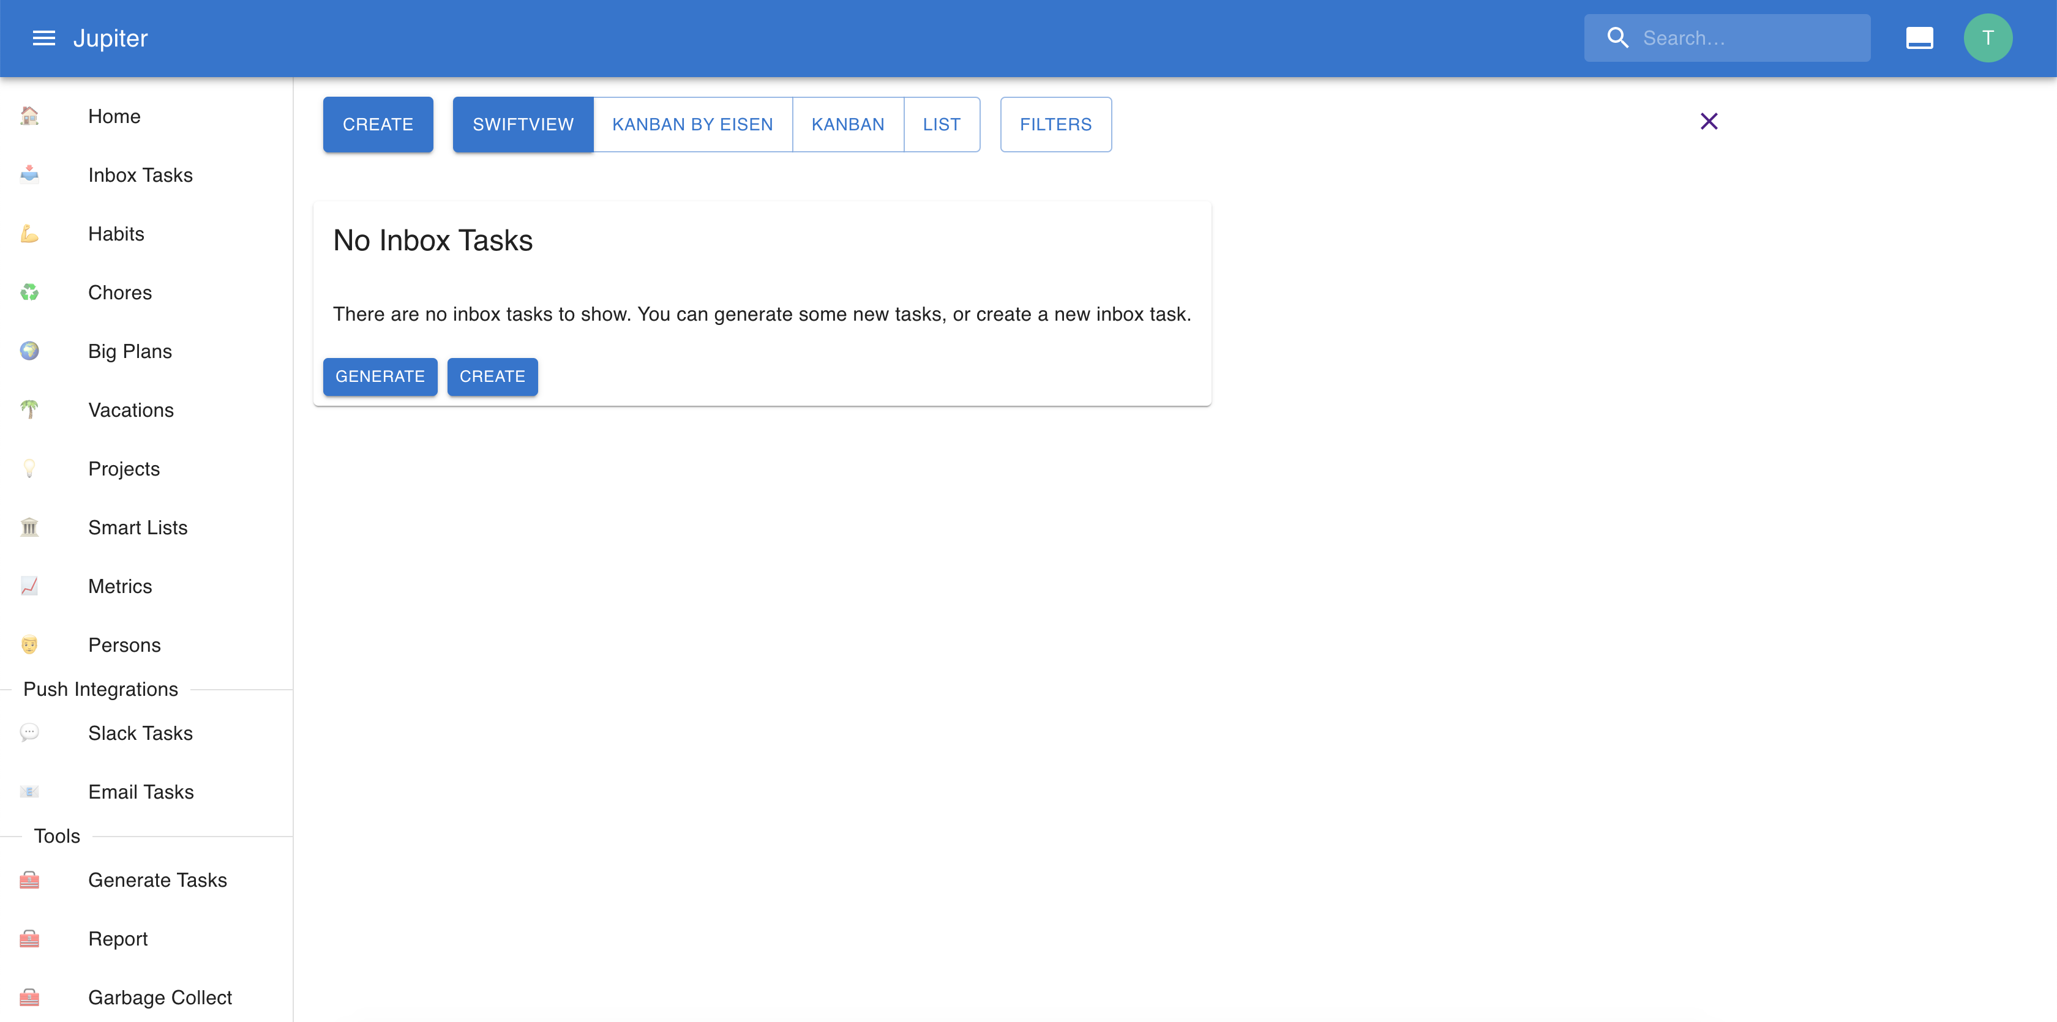Go to Slack Tasks integration
This screenshot has width=2057, height=1022.
(x=141, y=733)
